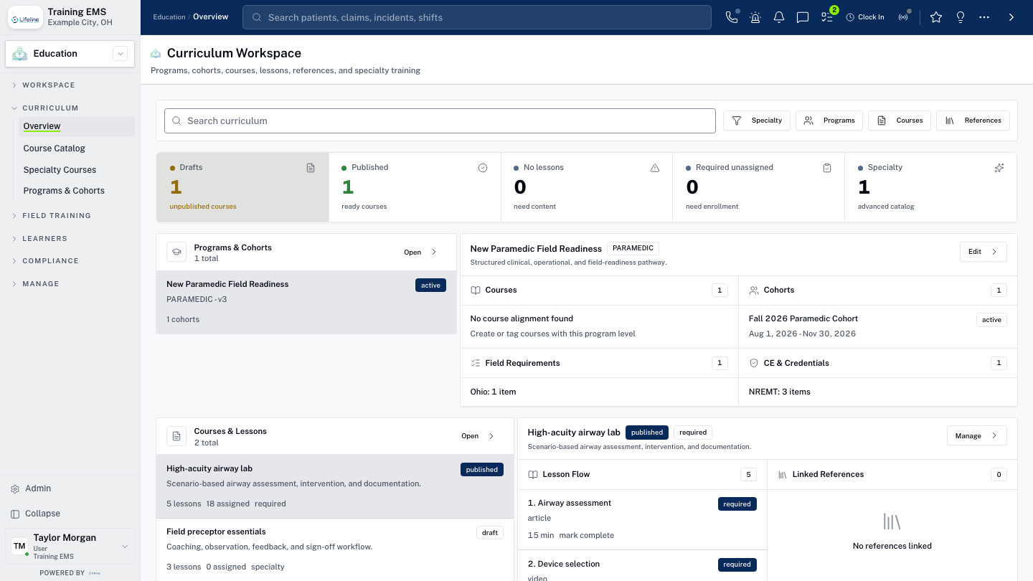
Task: Open the emergency siren alert icon
Action: (x=755, y=17)
